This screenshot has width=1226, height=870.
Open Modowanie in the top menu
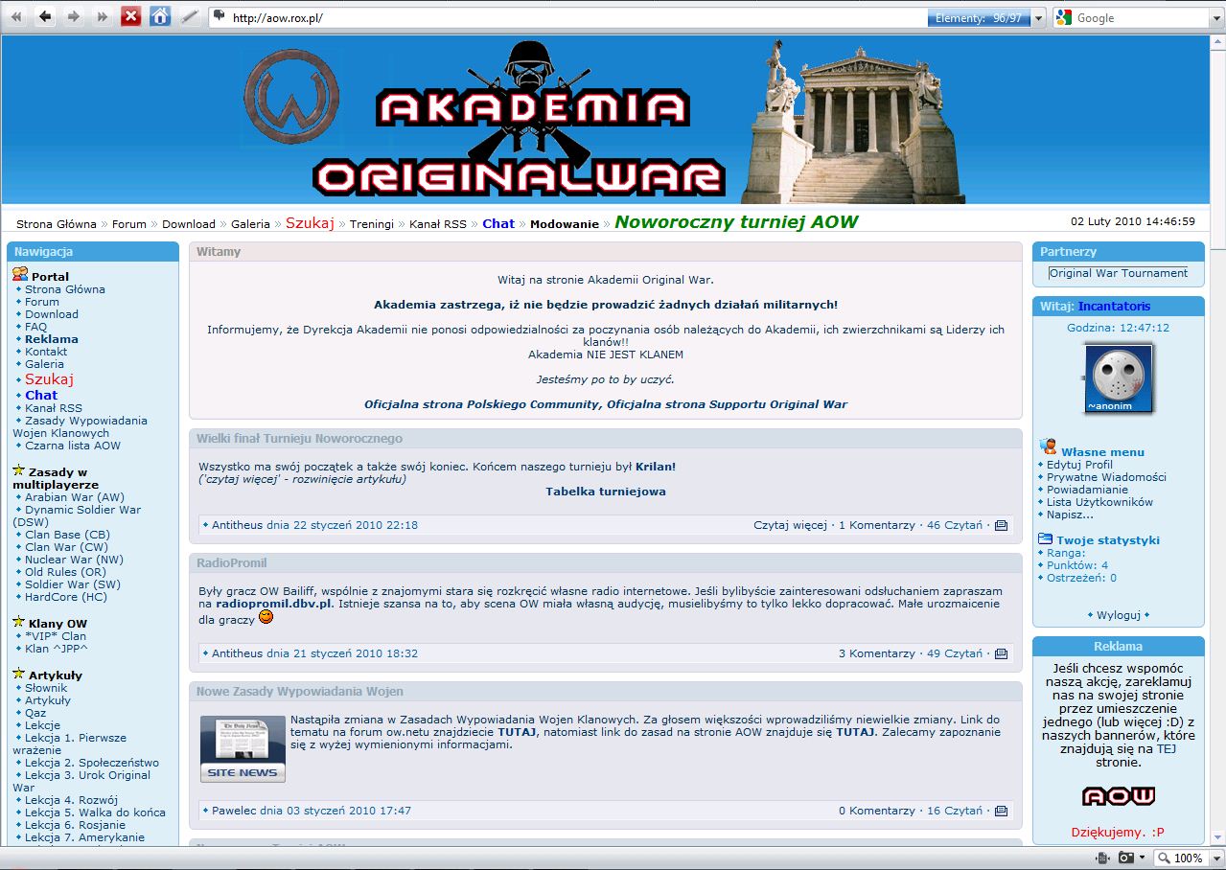click(x=565, y=223)
